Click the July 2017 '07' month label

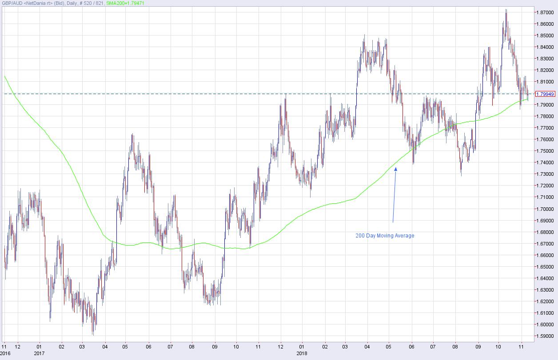[x=170, y=347]
